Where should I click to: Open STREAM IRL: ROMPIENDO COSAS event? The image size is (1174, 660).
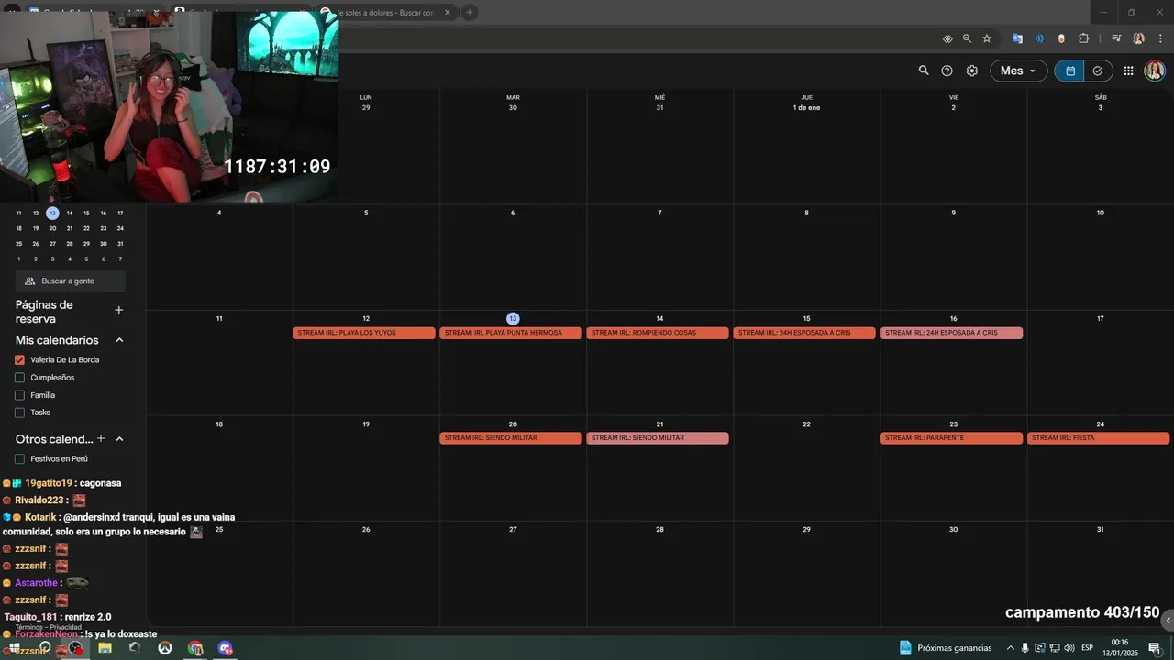[x=658, y=333]
